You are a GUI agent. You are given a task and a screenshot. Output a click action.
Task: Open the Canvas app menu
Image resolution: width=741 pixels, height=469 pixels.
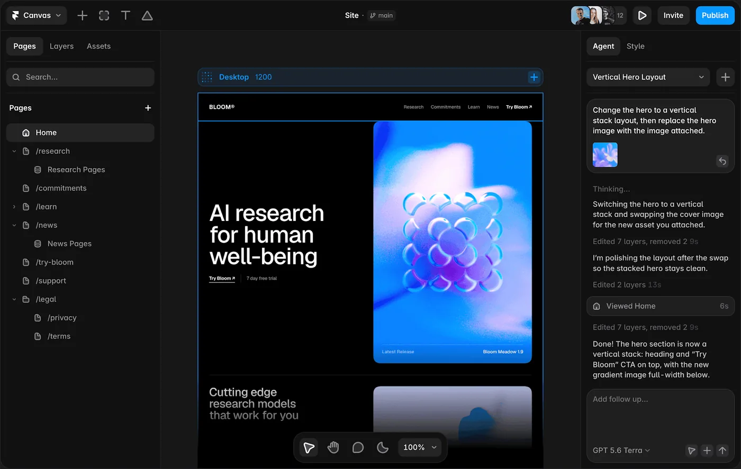[37, 15]
